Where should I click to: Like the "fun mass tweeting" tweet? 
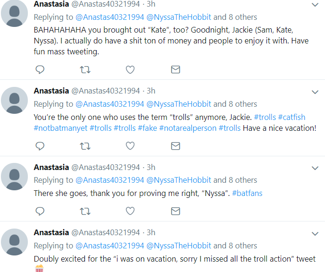[130, 69]
